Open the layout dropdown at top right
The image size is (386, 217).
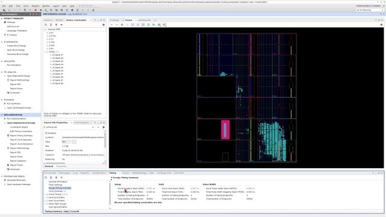coord(370,10)
